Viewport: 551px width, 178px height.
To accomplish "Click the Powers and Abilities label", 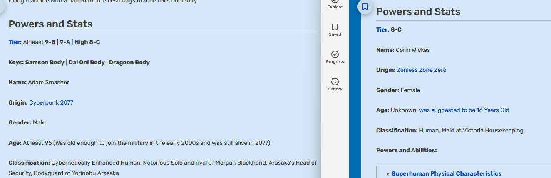I will point(407,150).
